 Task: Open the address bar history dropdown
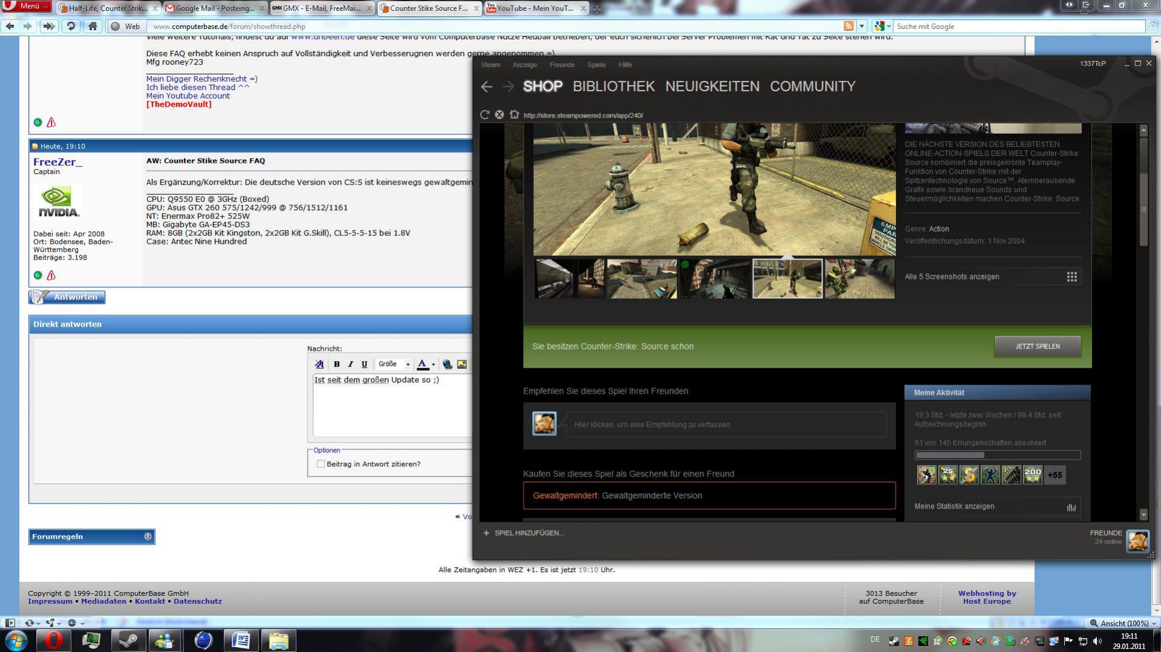(x=862, y=26)
